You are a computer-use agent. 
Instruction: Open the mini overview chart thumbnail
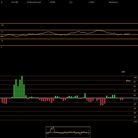click(68, 132)
